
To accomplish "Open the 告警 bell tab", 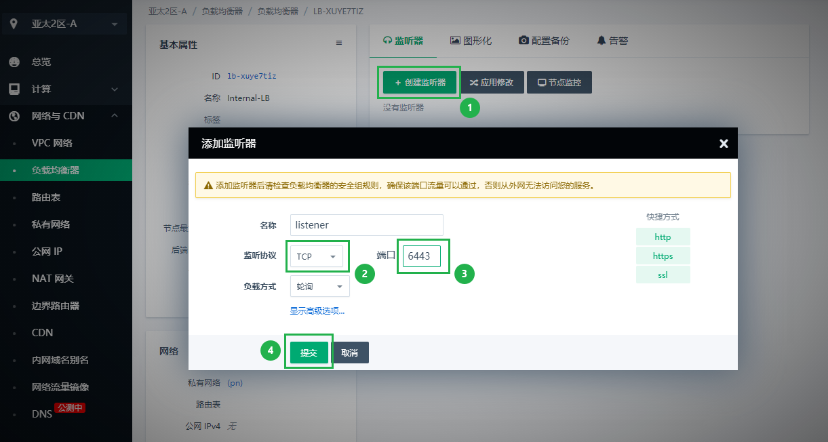I will tap(612, 41).
